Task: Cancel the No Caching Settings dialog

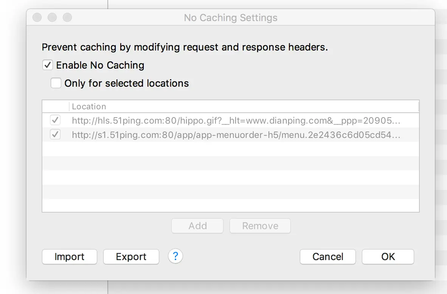Action: 328,257
